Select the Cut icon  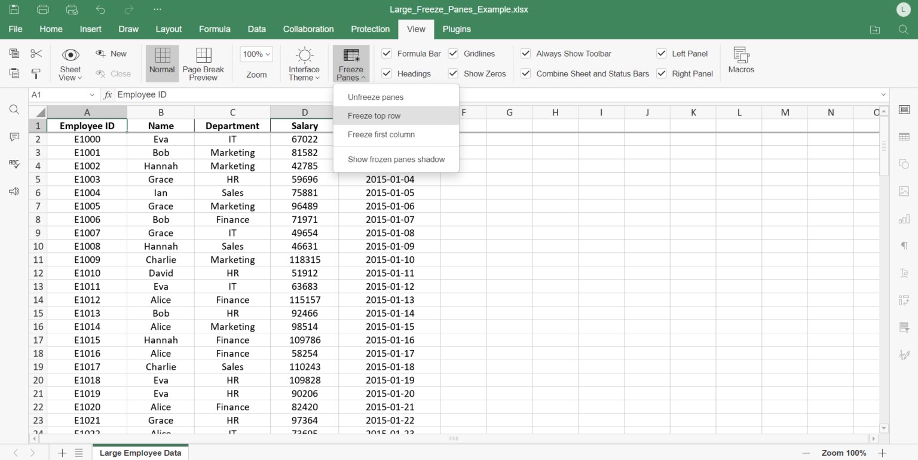pos(36,53)
